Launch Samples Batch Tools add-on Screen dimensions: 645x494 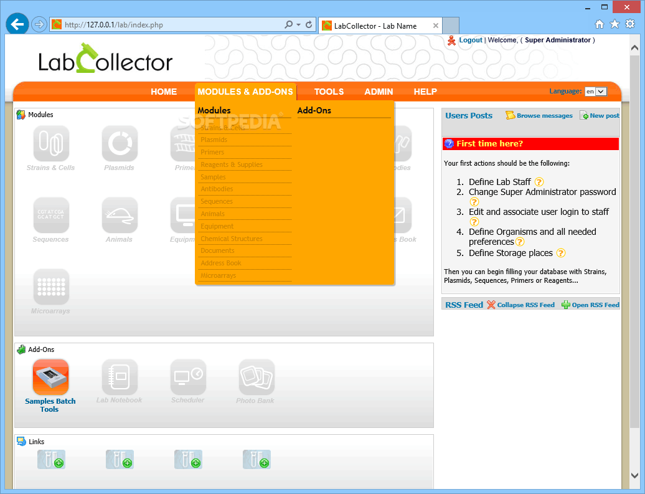click(50, 378)
